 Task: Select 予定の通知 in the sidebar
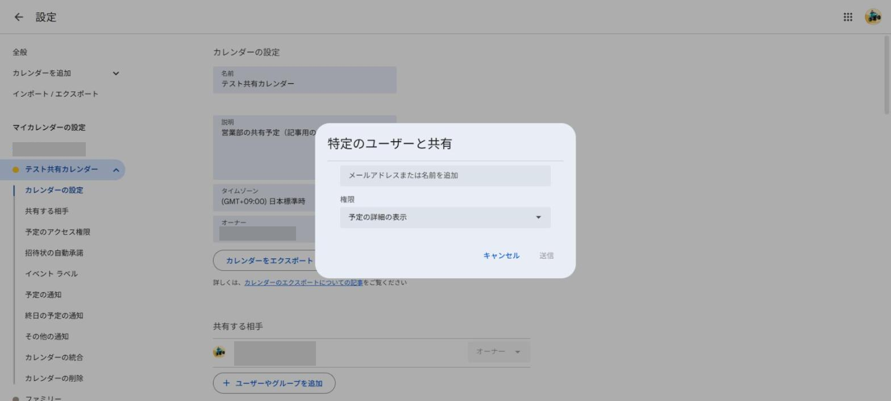point(43,295)
